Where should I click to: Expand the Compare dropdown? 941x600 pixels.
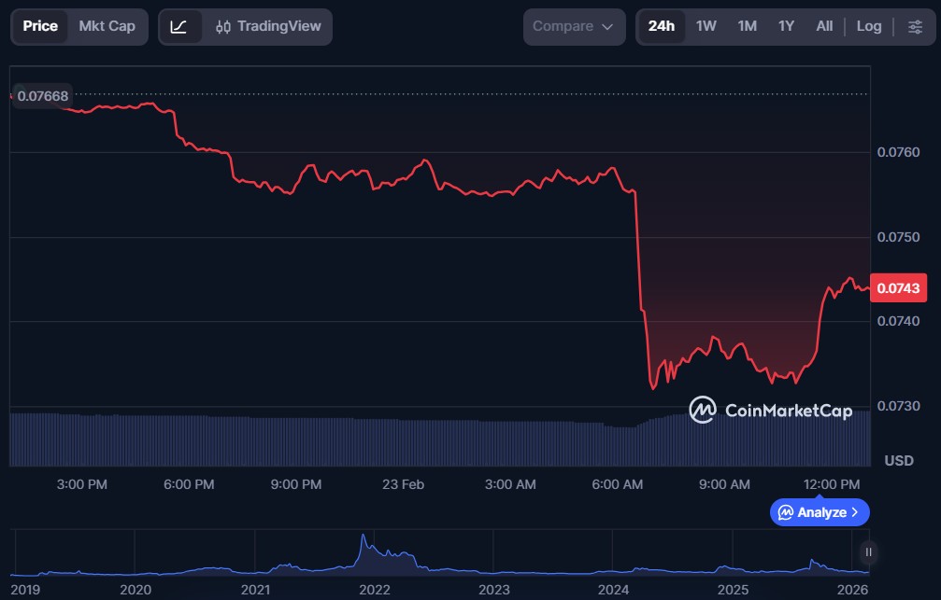574,27
